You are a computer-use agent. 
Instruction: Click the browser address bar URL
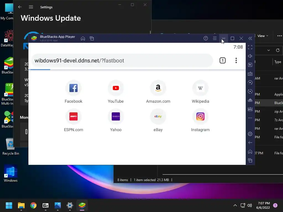pos(122,60)
